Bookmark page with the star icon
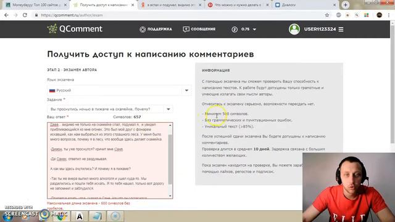Image resolution: width=395 pixels, height=222 pixels. [327, 15]
